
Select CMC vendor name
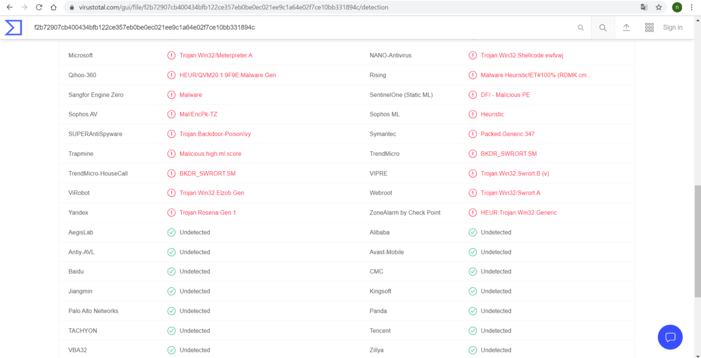coord(376,272)
